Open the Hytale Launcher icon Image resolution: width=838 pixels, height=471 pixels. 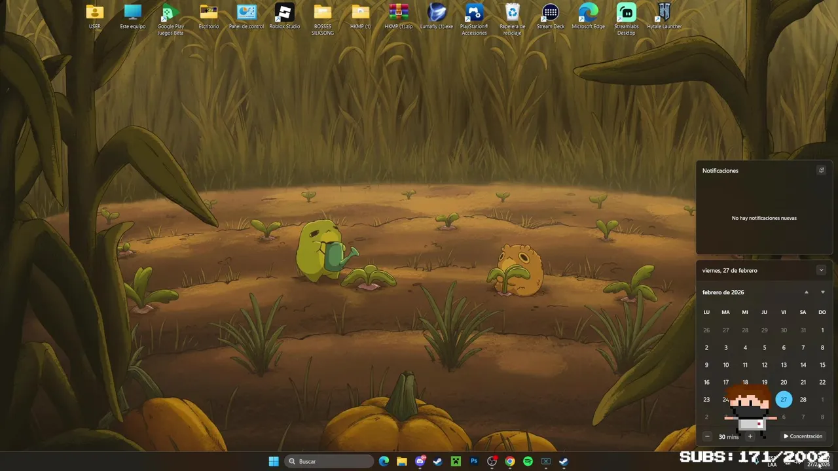coord(665,16)
